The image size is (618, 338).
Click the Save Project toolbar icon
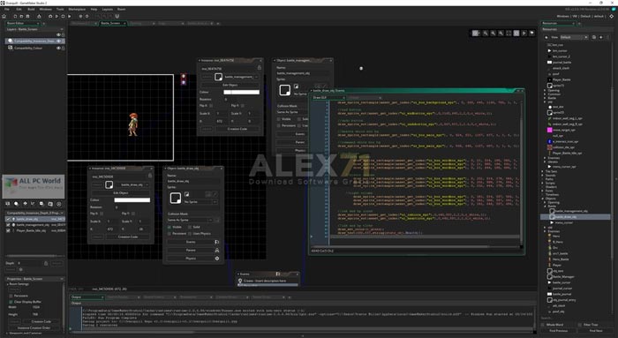tap(27, 16)
